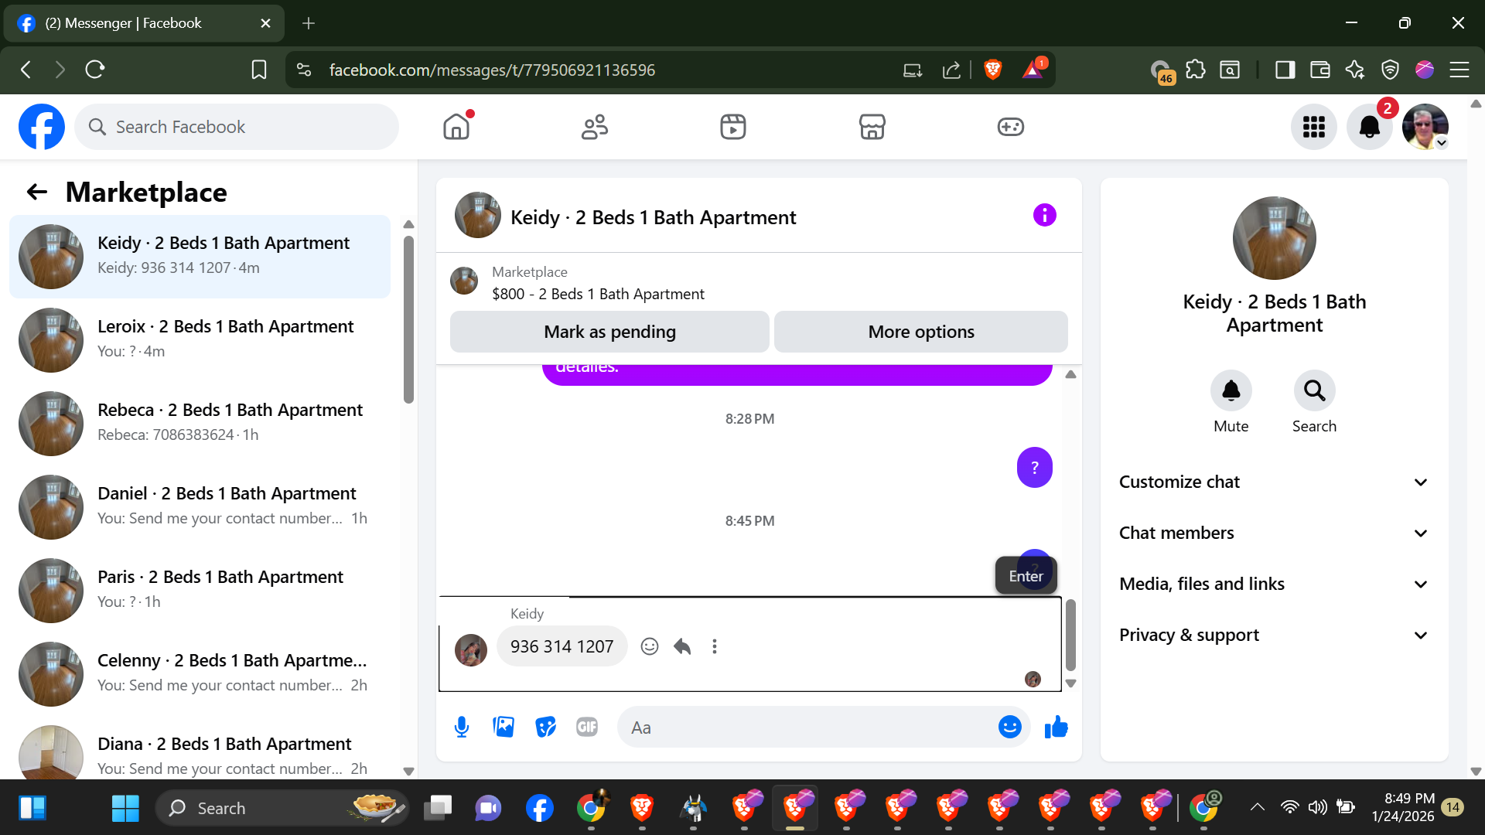Screen dimensions: 1485x835
Task: Expand Media, files and links section
Action: click(x=1274, y=584)
